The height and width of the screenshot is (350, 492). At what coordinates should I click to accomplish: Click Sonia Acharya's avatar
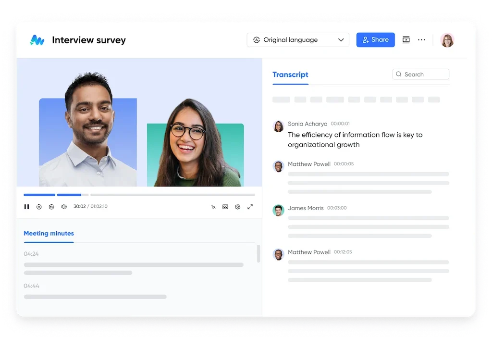point(278,126)
